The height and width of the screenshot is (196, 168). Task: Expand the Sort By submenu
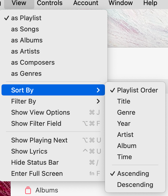point(53,90)
